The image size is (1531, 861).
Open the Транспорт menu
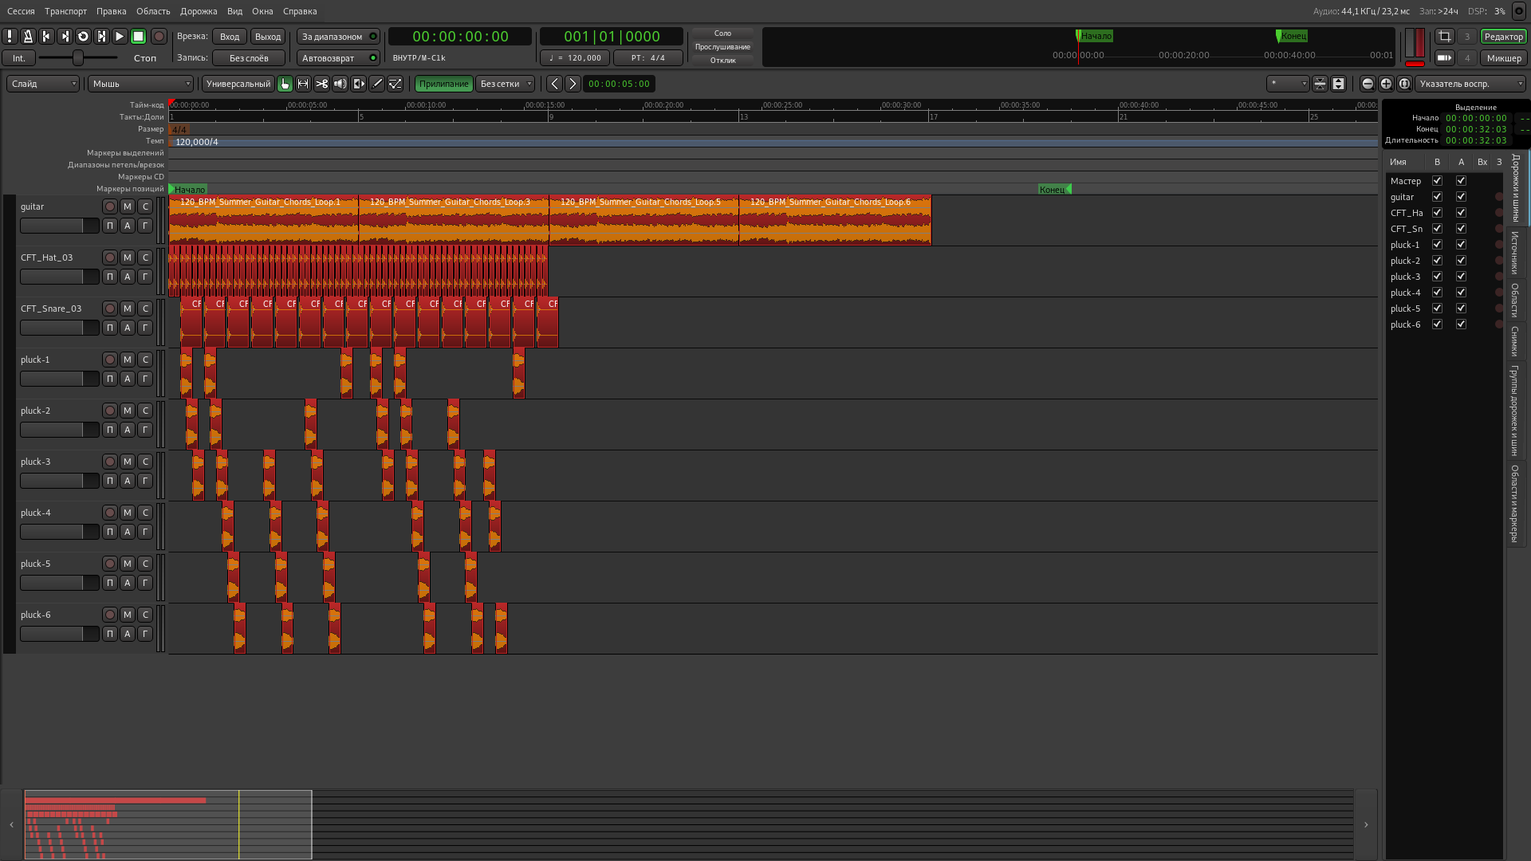[x=65, y=11]
